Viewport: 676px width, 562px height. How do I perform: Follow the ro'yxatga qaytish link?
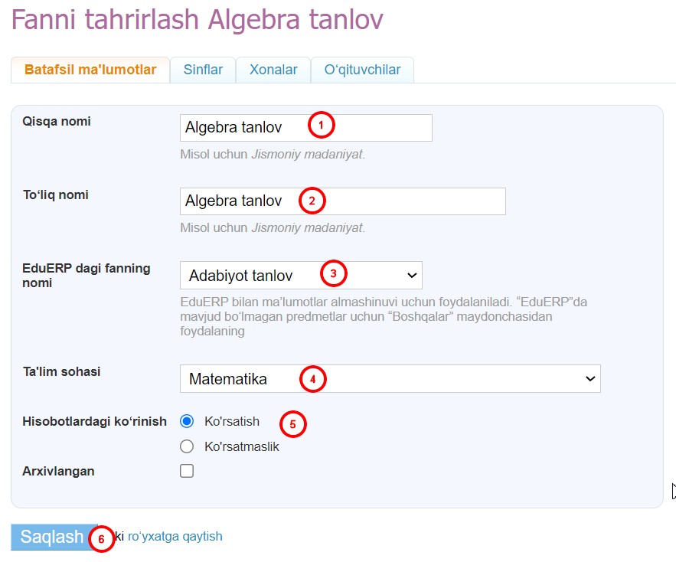pos(175,537)
